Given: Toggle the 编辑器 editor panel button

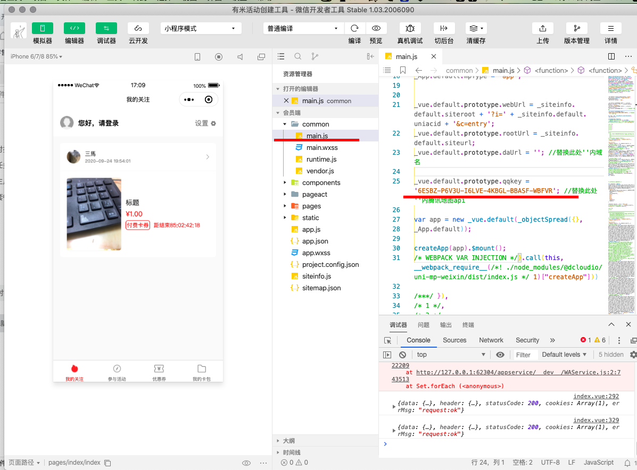Looking at the screenshot, I should coord(75,28).
